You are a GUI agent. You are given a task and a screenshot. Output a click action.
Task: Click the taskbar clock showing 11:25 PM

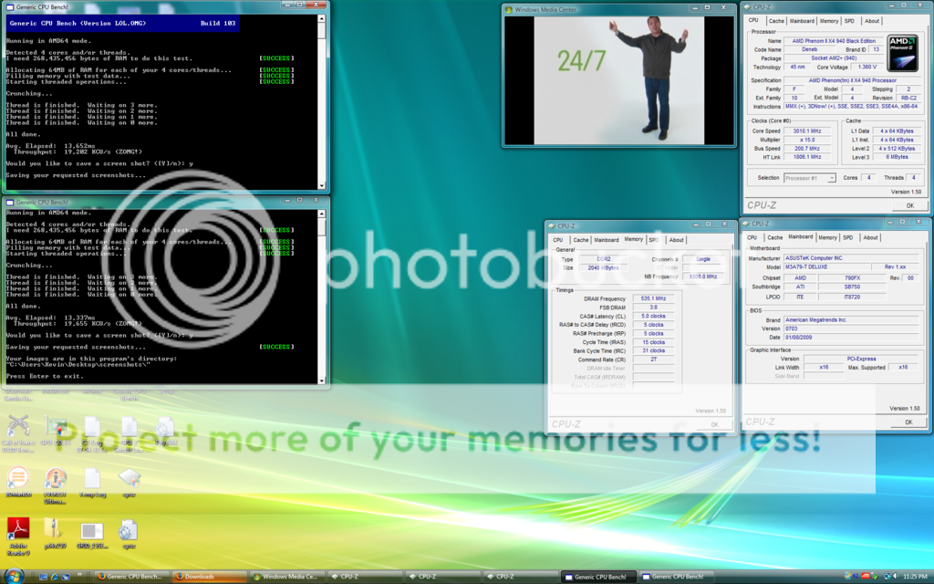(915, 577)
